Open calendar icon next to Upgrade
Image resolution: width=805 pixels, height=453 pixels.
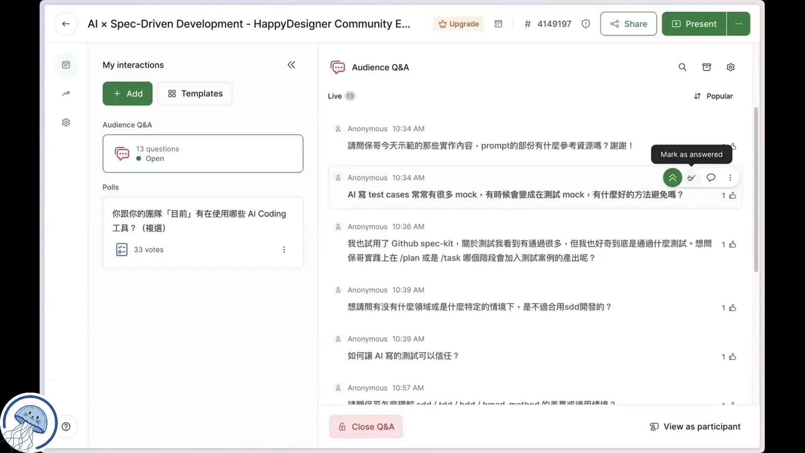click(498, 24)
